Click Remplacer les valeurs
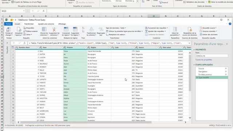Viewport: 233px width, 131px height. [116, 35]
